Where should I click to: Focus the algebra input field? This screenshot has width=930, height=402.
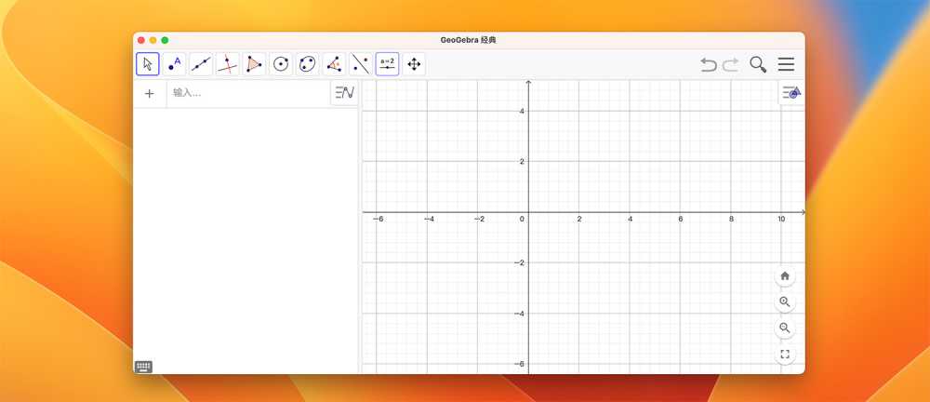[x=248, y=93]
